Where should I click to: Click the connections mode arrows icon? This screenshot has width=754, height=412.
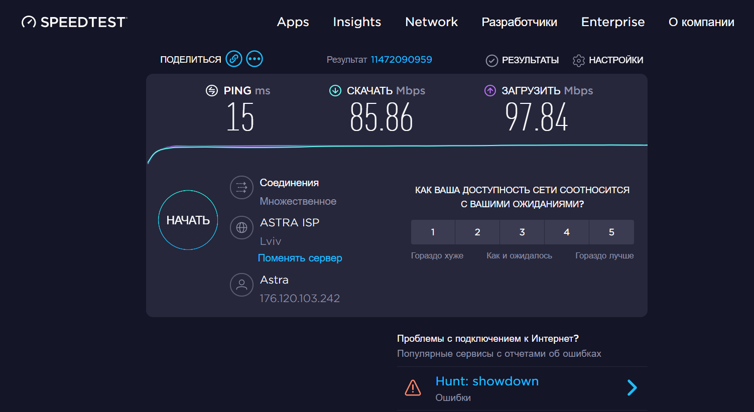click(241, 188)
